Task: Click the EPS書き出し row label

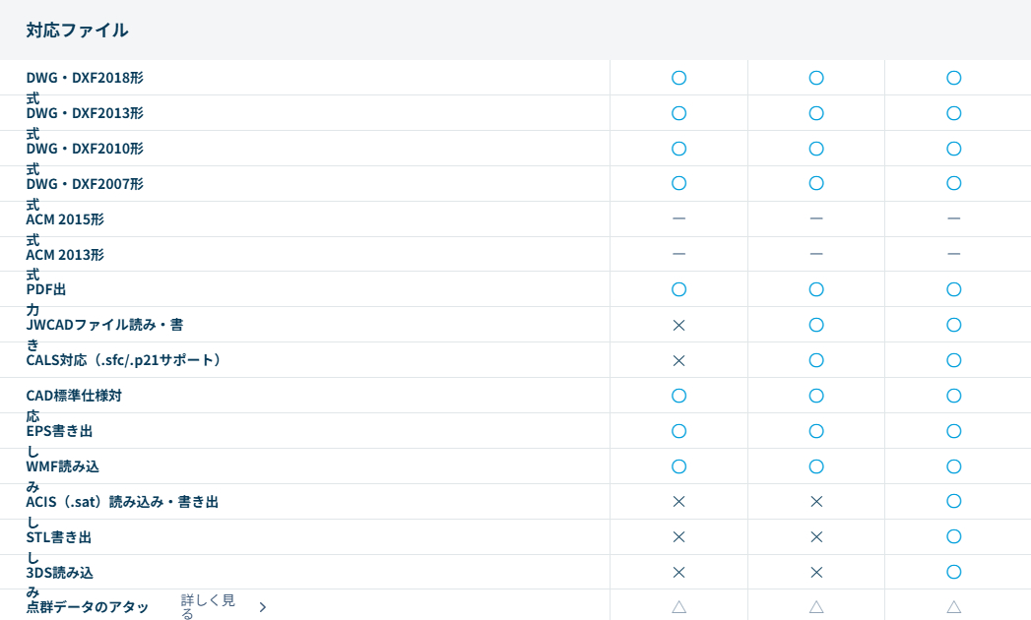Action: [x=59, y=431]
